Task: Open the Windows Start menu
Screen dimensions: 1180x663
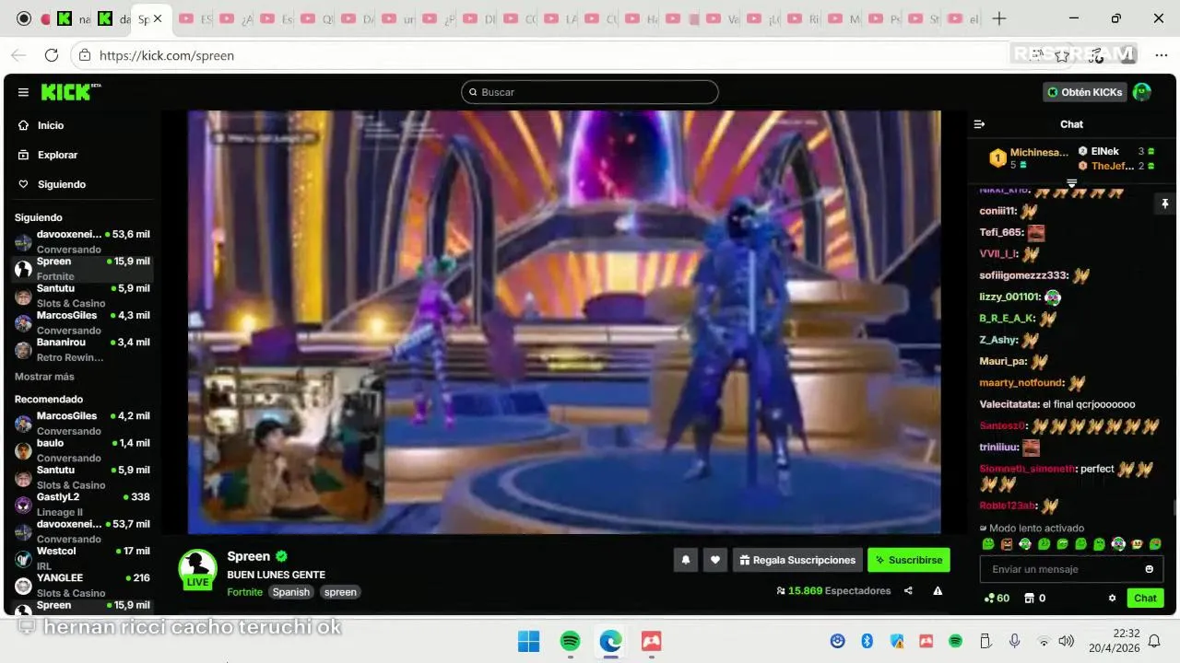Action: click(x=529, y=641)
